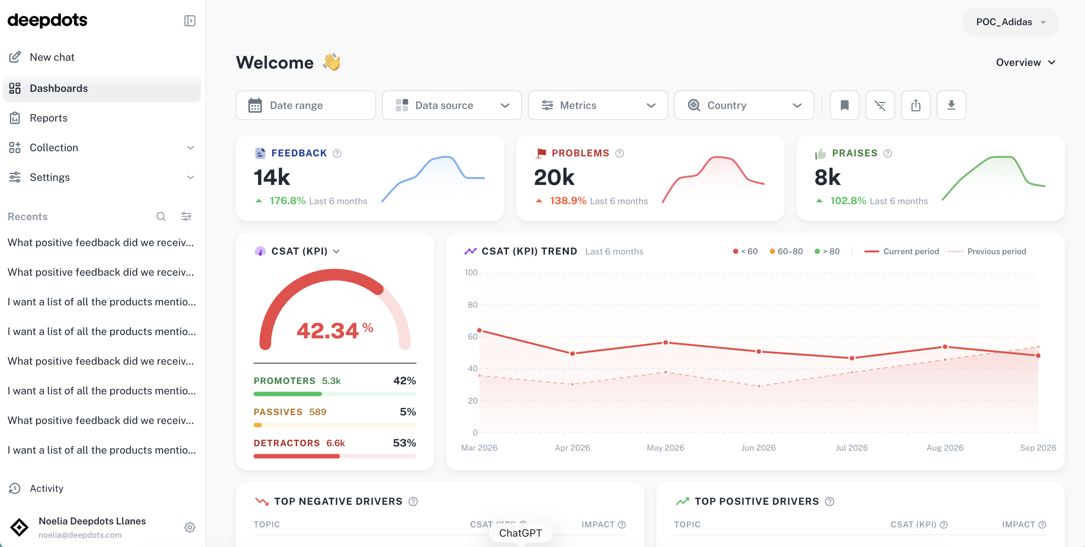Open the POC_Adidas workspace dropdown
This screenshot has width=1085, height=547.
1010,22
